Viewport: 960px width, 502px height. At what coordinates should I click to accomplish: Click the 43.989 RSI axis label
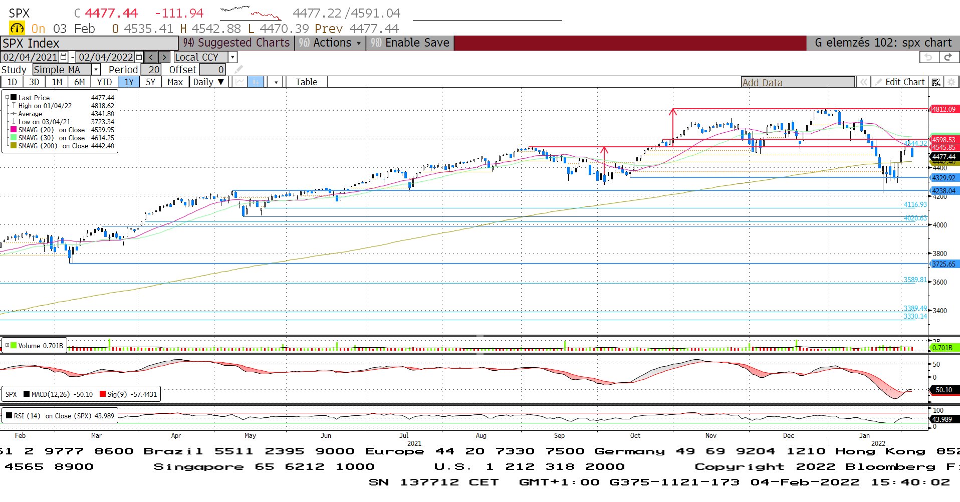coord(944,419)
